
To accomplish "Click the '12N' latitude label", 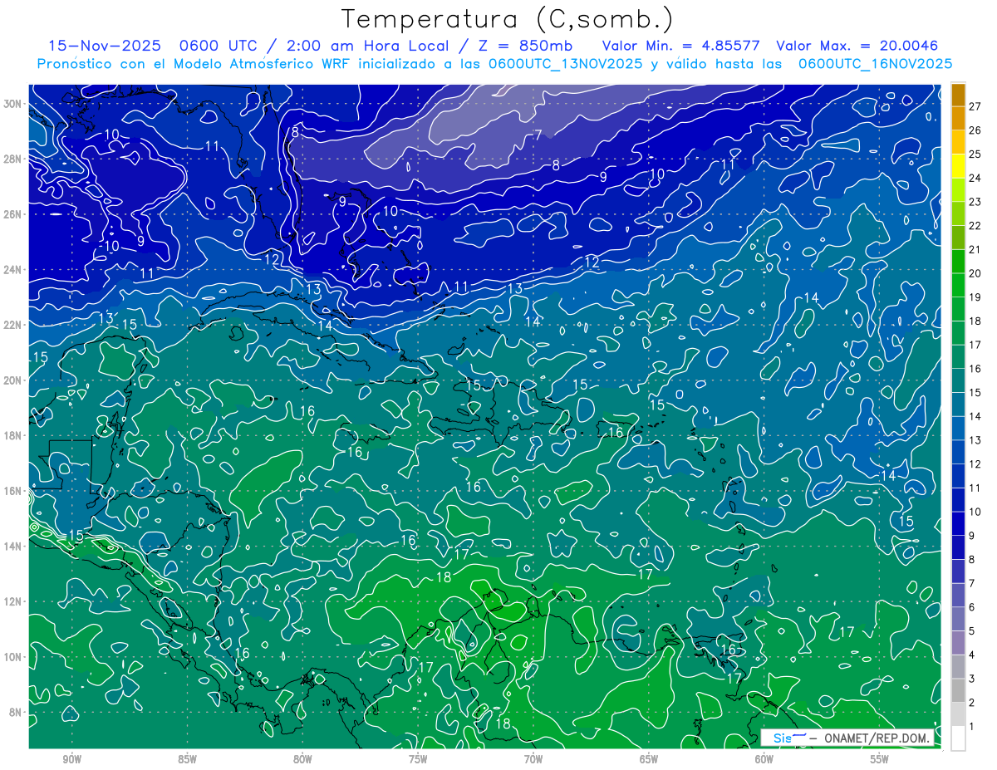I will tap(13, 601).
